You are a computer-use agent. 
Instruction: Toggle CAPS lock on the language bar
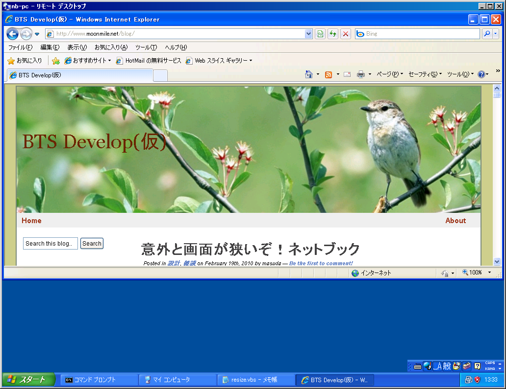click(x=490, y=363)
